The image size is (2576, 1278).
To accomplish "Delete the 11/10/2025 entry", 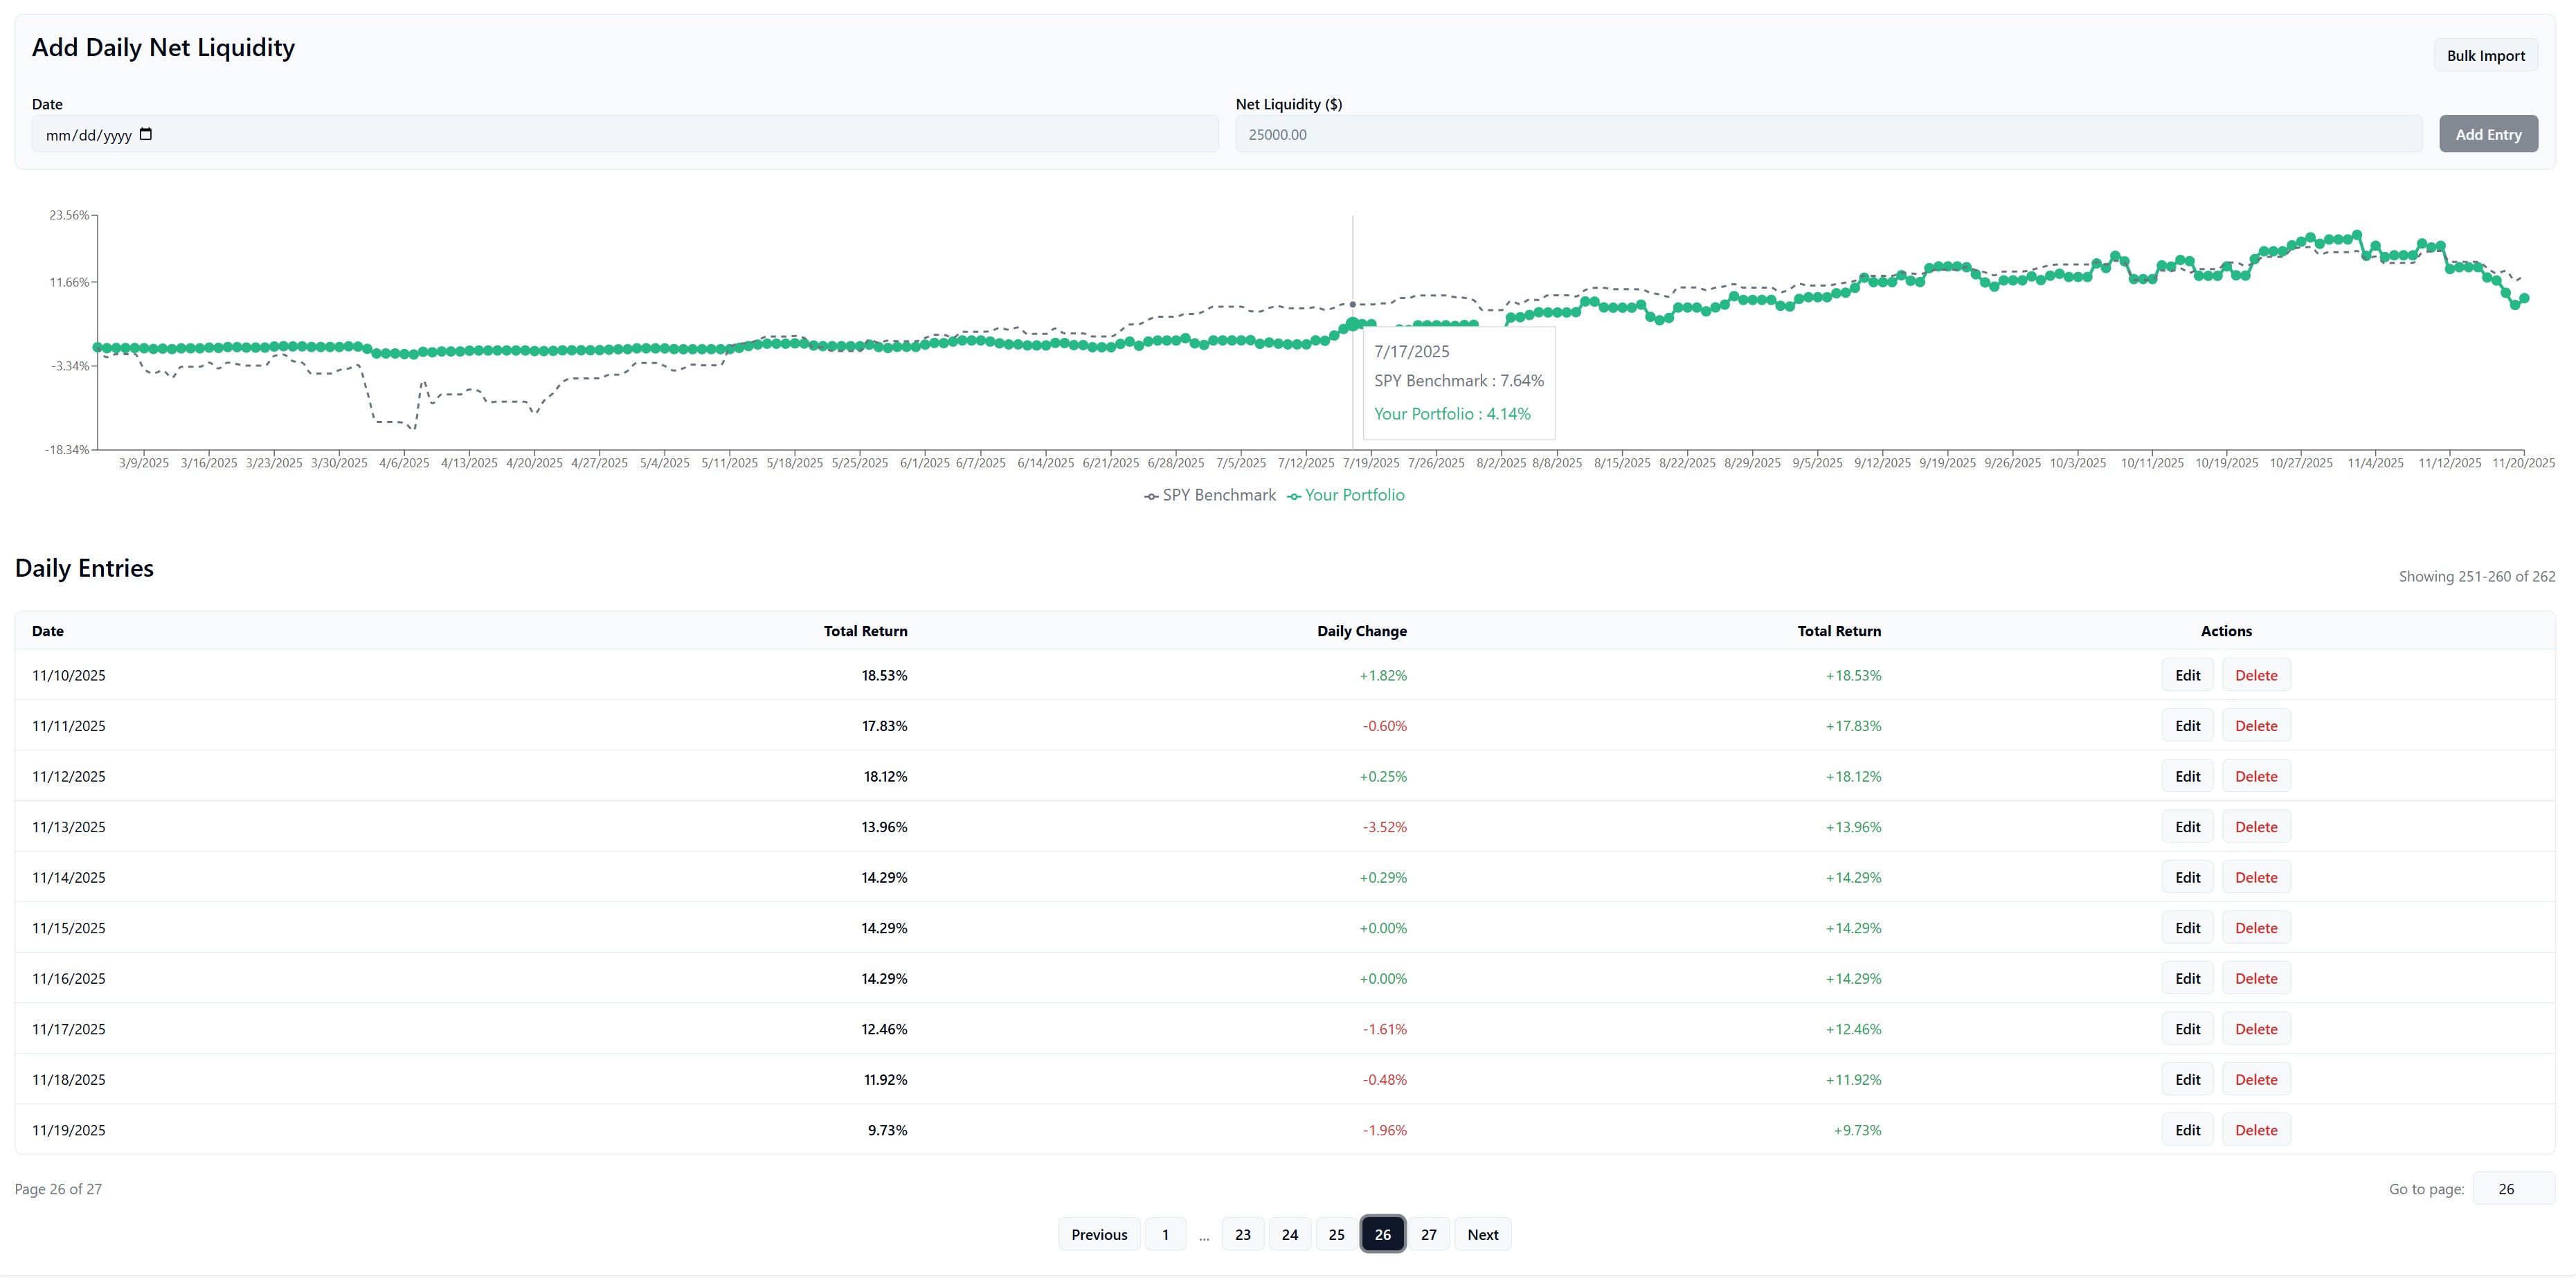I will [2256, 675].
